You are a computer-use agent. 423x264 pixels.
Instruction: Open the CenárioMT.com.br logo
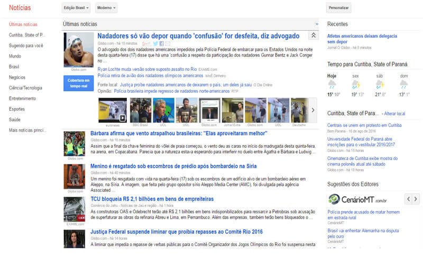point(357,200)
